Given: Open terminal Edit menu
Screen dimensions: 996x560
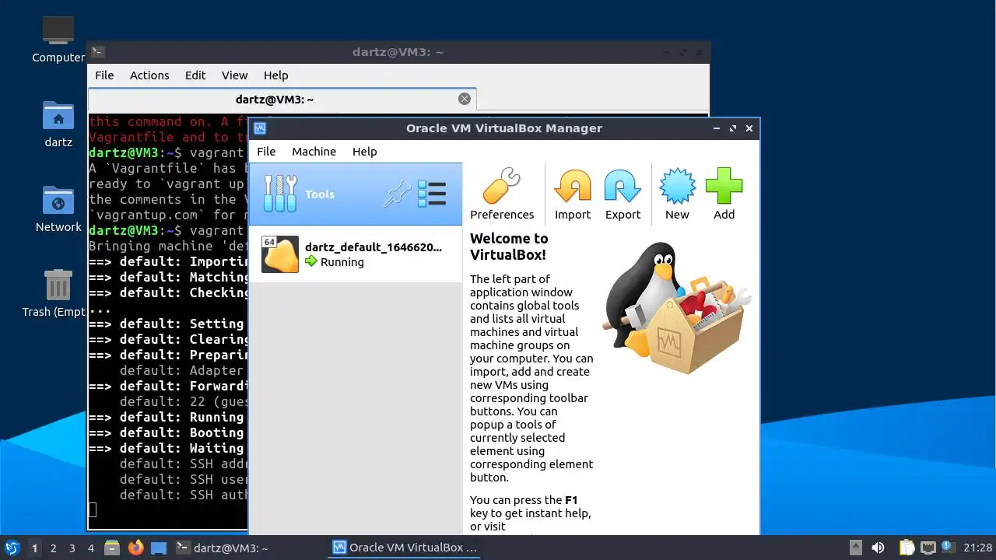Looking at the screenshot, I should click(195, 75).
